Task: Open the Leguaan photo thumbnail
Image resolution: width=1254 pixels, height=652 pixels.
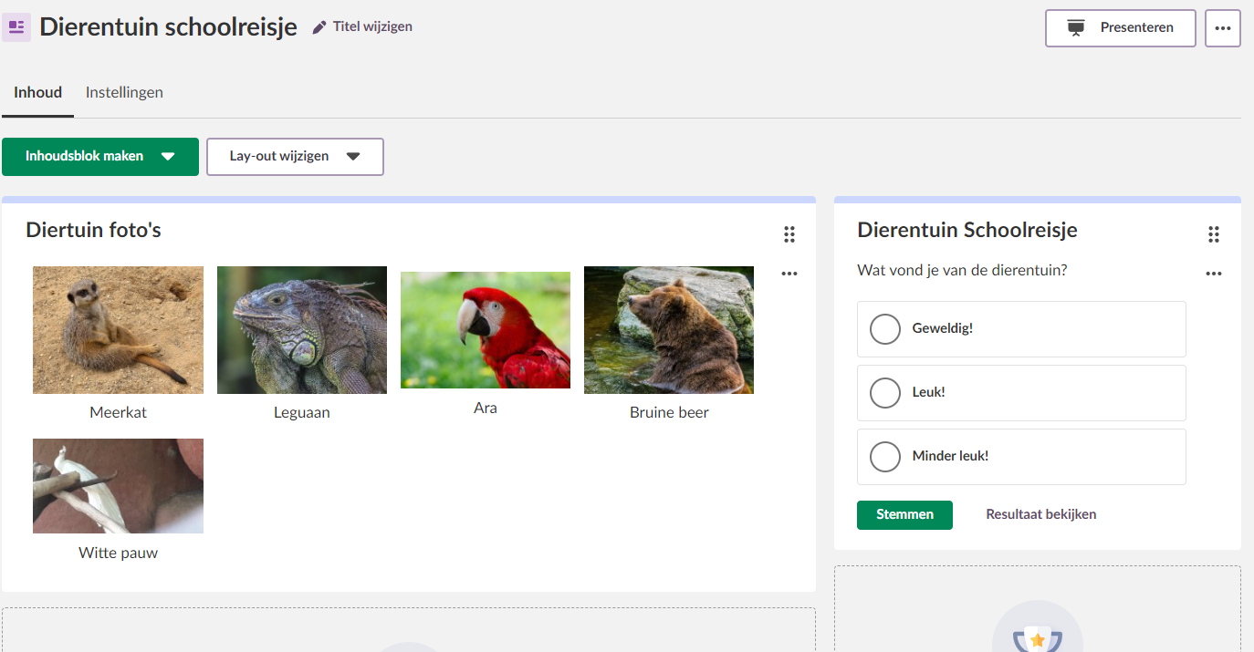Action: coord(302,330)
